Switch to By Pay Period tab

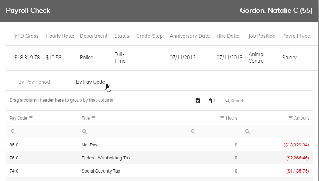point(34,82)
